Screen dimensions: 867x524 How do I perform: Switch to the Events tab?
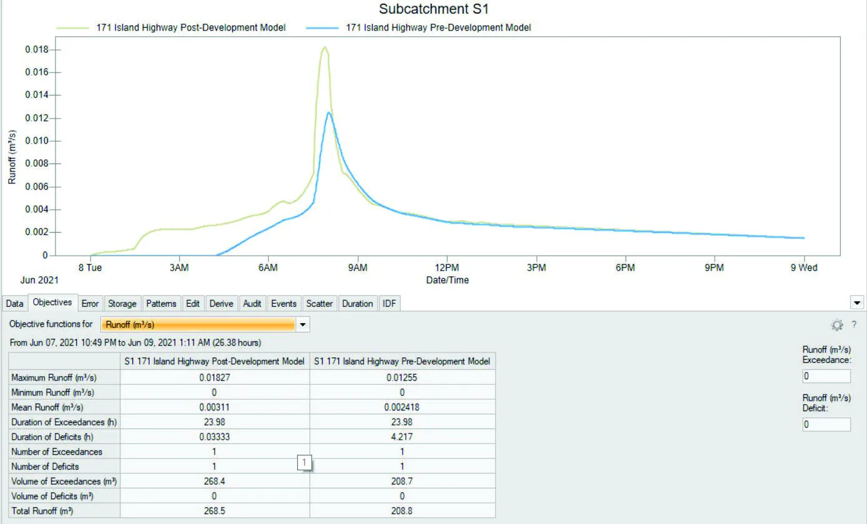(283, 304)
